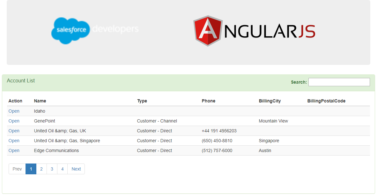This screenshot has height=195, width=377.
Task: Click Customer - Direct in the UK row
Action: pos(154,131)
